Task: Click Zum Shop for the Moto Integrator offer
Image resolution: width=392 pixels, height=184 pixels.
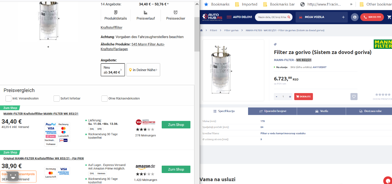Action: coord(176,124)
